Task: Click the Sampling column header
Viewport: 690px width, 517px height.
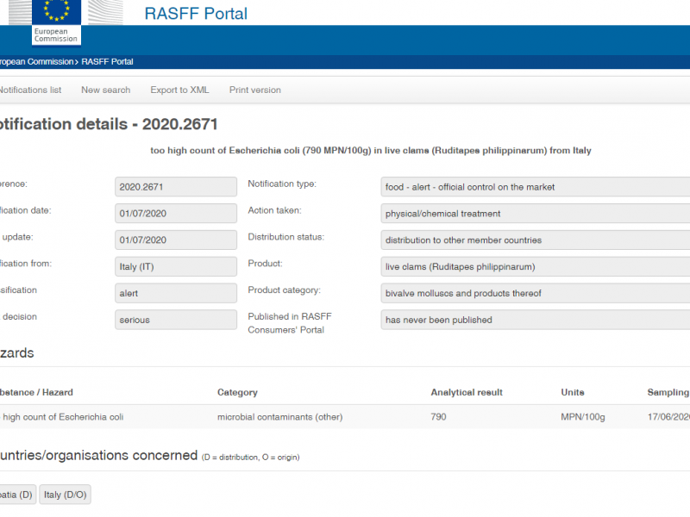Action: pos(668,392)
